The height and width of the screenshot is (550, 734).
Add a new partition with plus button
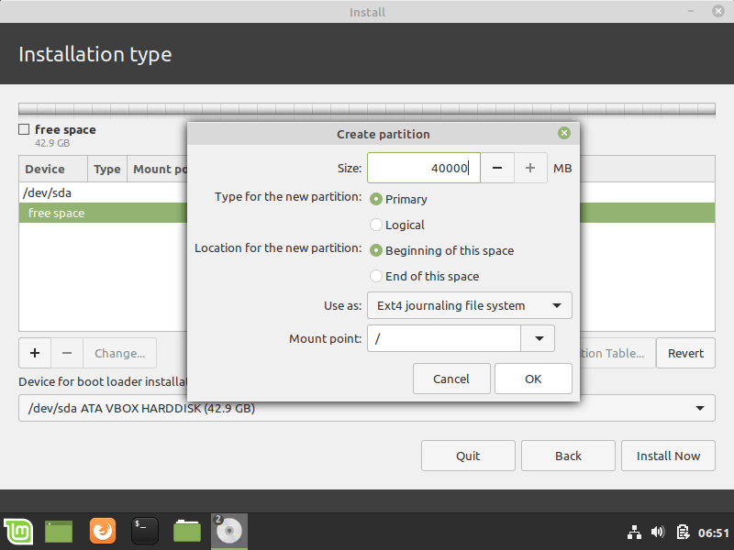pyautogui.click(x=35, y=353)
